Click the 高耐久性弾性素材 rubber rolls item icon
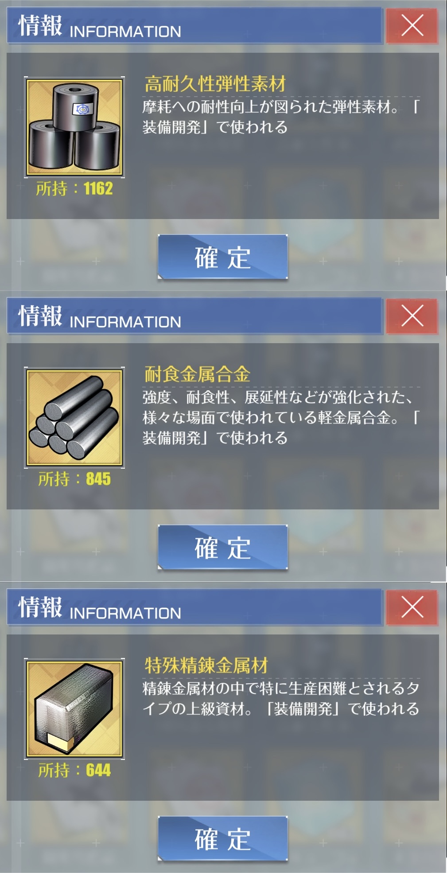 coord(74,127)
